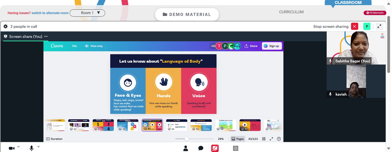Click the Voice icon on slide

[x=199, y=82]
